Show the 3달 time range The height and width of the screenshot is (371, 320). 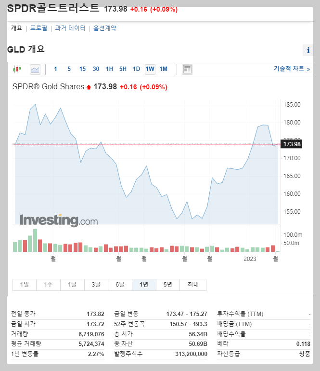(96, 285)
